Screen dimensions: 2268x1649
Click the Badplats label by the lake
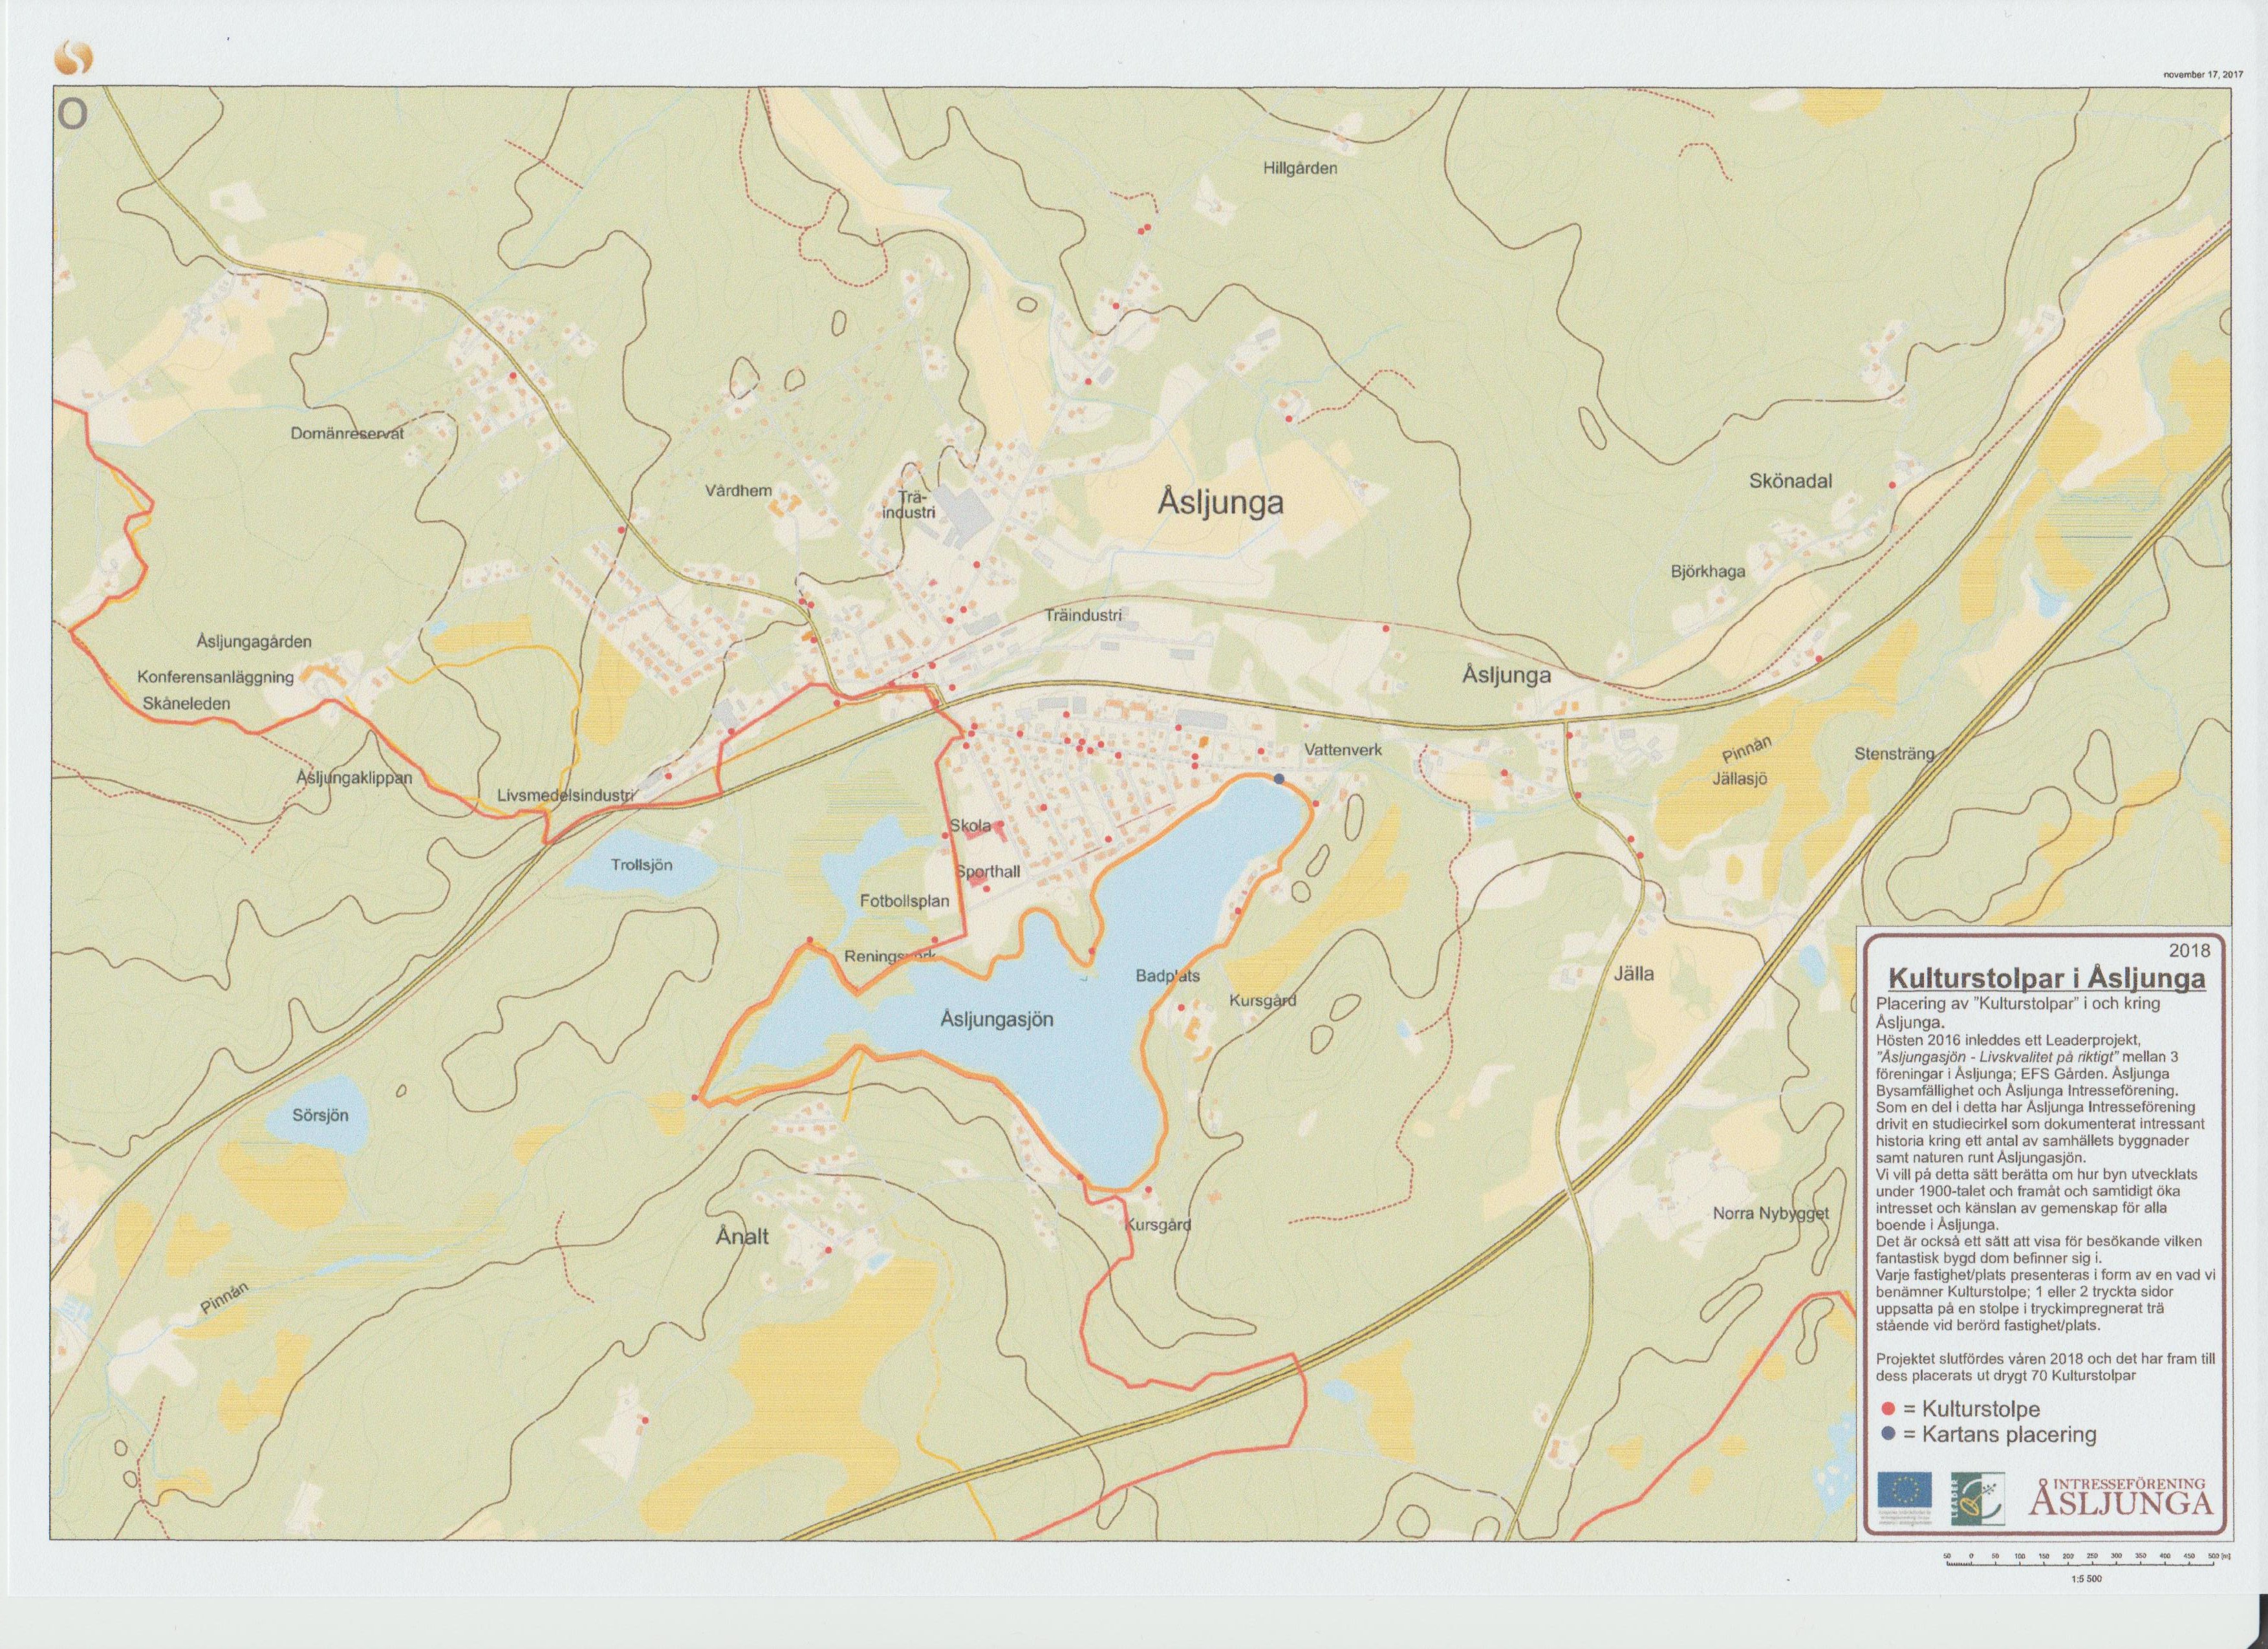(1167, 975)
